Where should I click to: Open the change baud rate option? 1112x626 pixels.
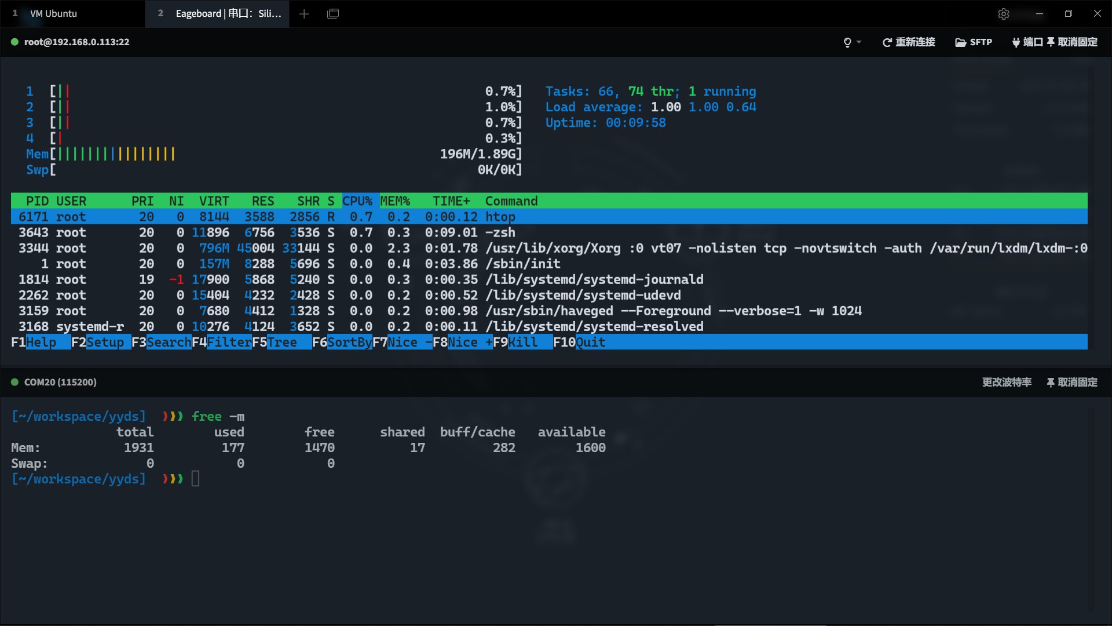pos(1007,383)
